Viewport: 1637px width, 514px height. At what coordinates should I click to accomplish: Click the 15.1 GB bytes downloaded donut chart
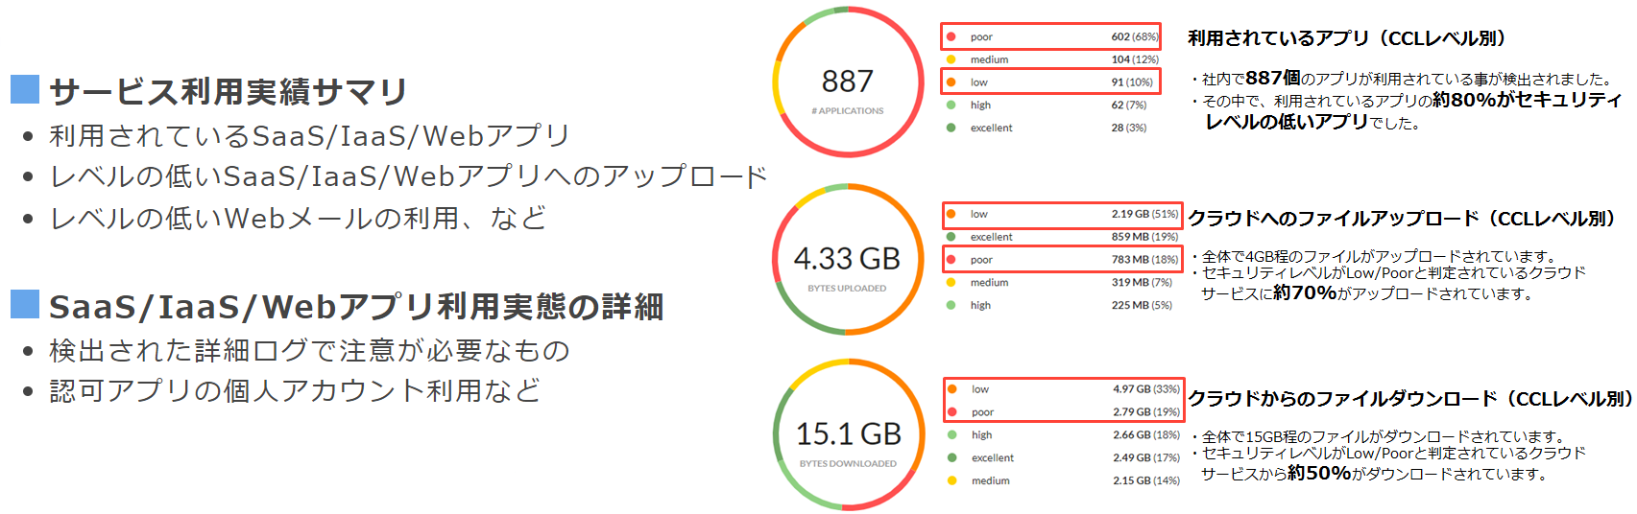pos(849,435)
